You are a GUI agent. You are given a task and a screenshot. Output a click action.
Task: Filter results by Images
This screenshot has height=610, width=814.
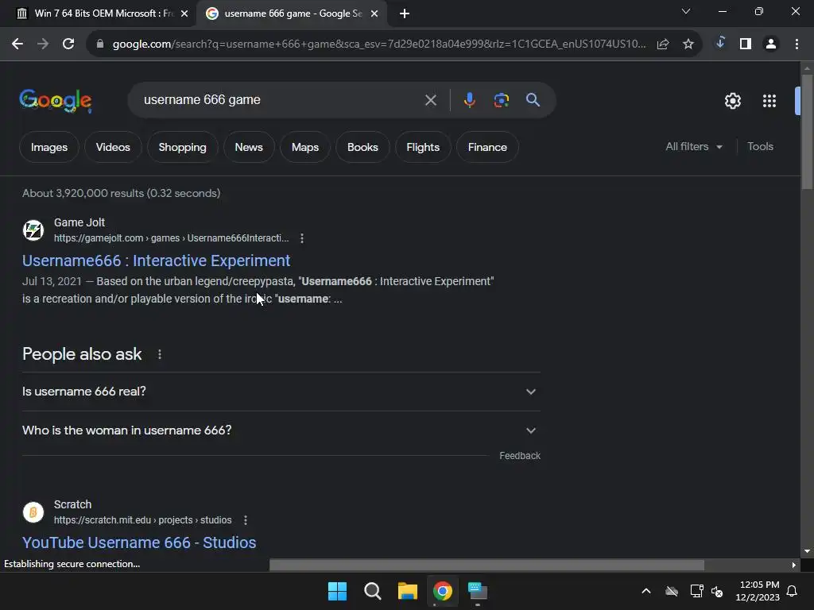coord(48,147)
